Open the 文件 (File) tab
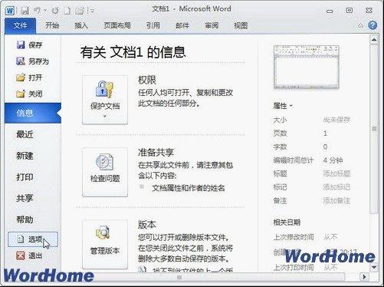 coord(20,25)
